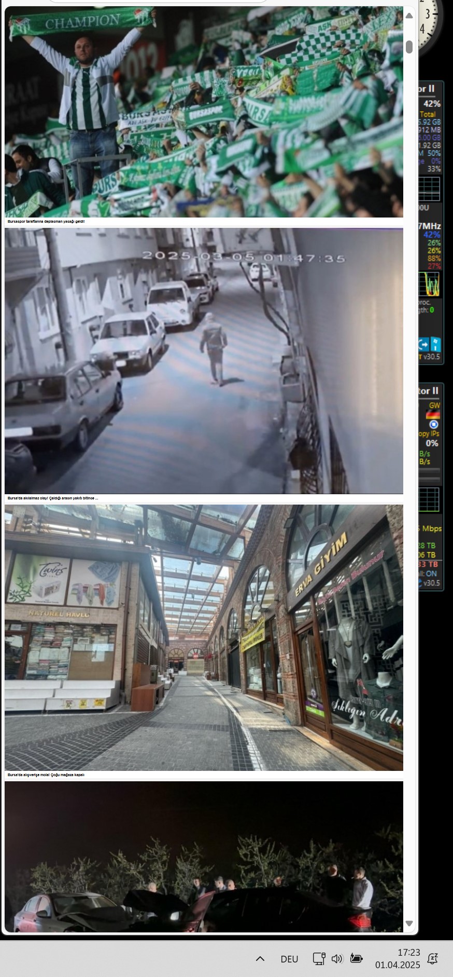Open the battery charging tray icon
453x977 pixels.
tap(356, 958)
